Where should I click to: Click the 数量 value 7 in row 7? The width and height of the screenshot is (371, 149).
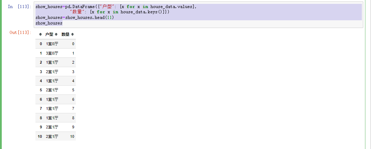(x=73, y=109)
